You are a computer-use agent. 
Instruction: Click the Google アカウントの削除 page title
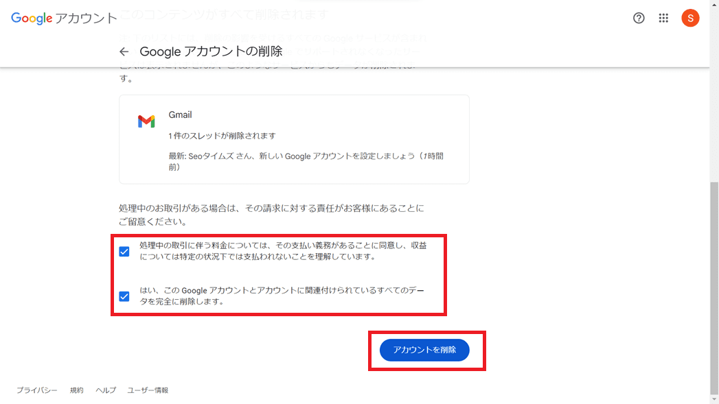click(211, 51)
